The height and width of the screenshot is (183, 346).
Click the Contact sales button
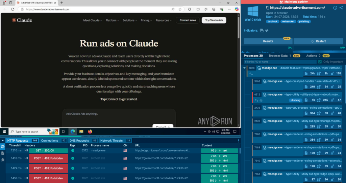[188, 20]
